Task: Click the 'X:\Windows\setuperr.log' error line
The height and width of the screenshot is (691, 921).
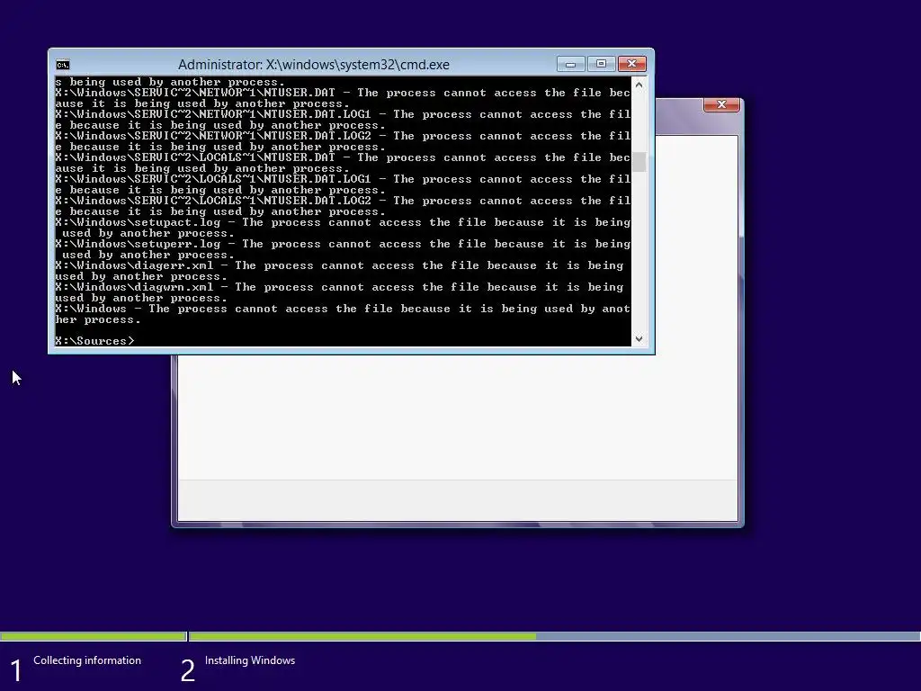Action: (343, 244)
